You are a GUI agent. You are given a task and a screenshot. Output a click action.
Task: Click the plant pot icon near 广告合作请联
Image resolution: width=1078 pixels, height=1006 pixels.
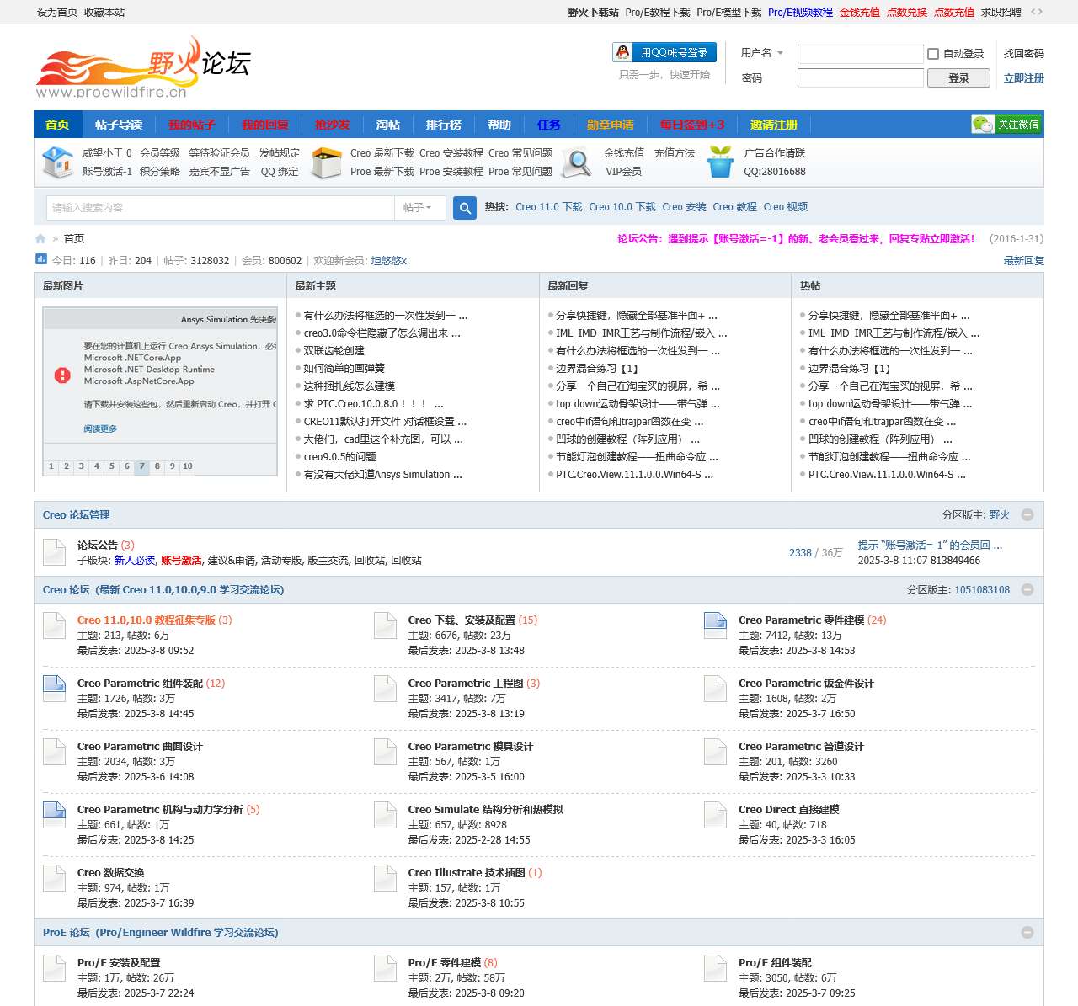(x=720, y=162)
